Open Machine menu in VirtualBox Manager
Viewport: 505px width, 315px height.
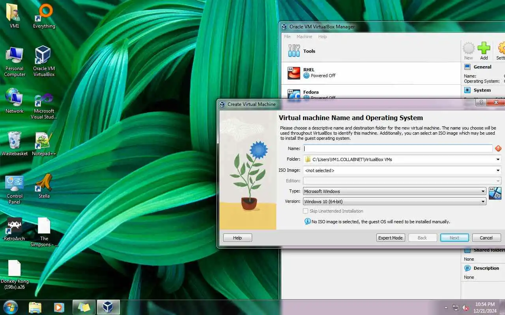(304, 37)
